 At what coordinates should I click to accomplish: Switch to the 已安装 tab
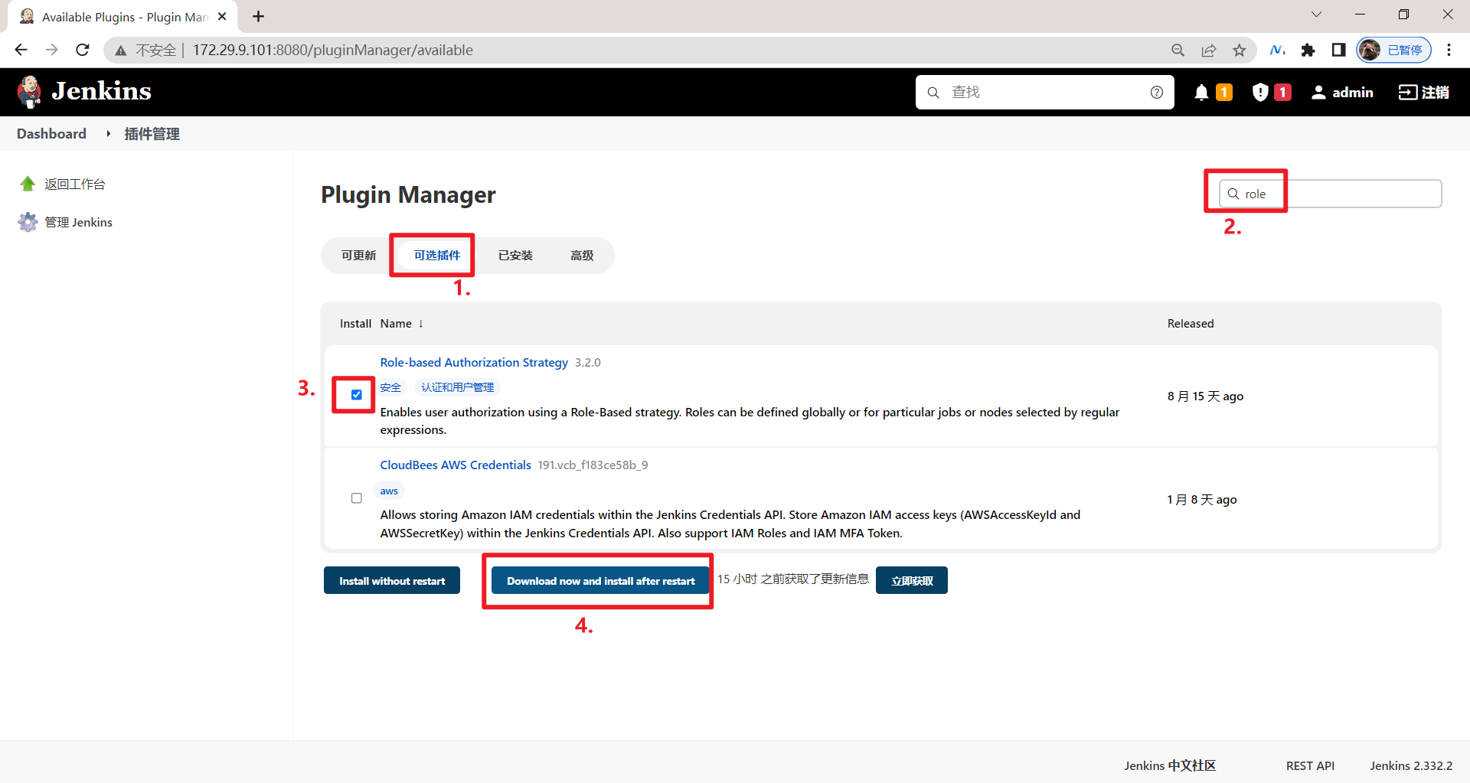[515, 256]
